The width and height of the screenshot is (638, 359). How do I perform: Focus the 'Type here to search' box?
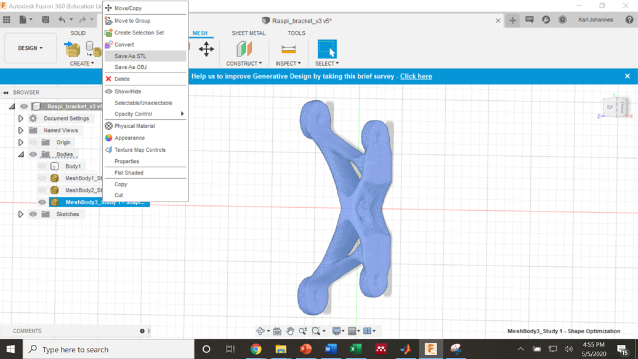108,349
